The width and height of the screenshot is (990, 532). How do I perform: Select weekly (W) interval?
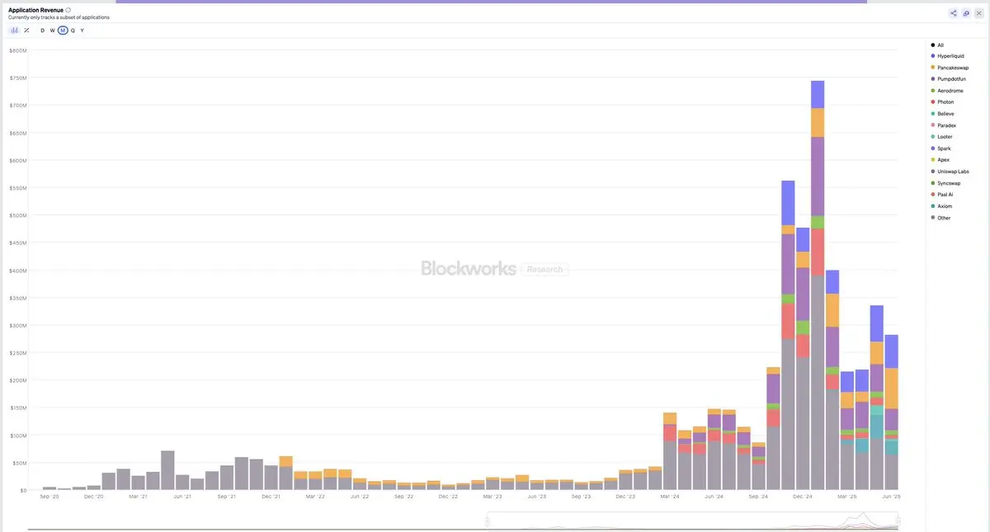(x=53, y=31)
